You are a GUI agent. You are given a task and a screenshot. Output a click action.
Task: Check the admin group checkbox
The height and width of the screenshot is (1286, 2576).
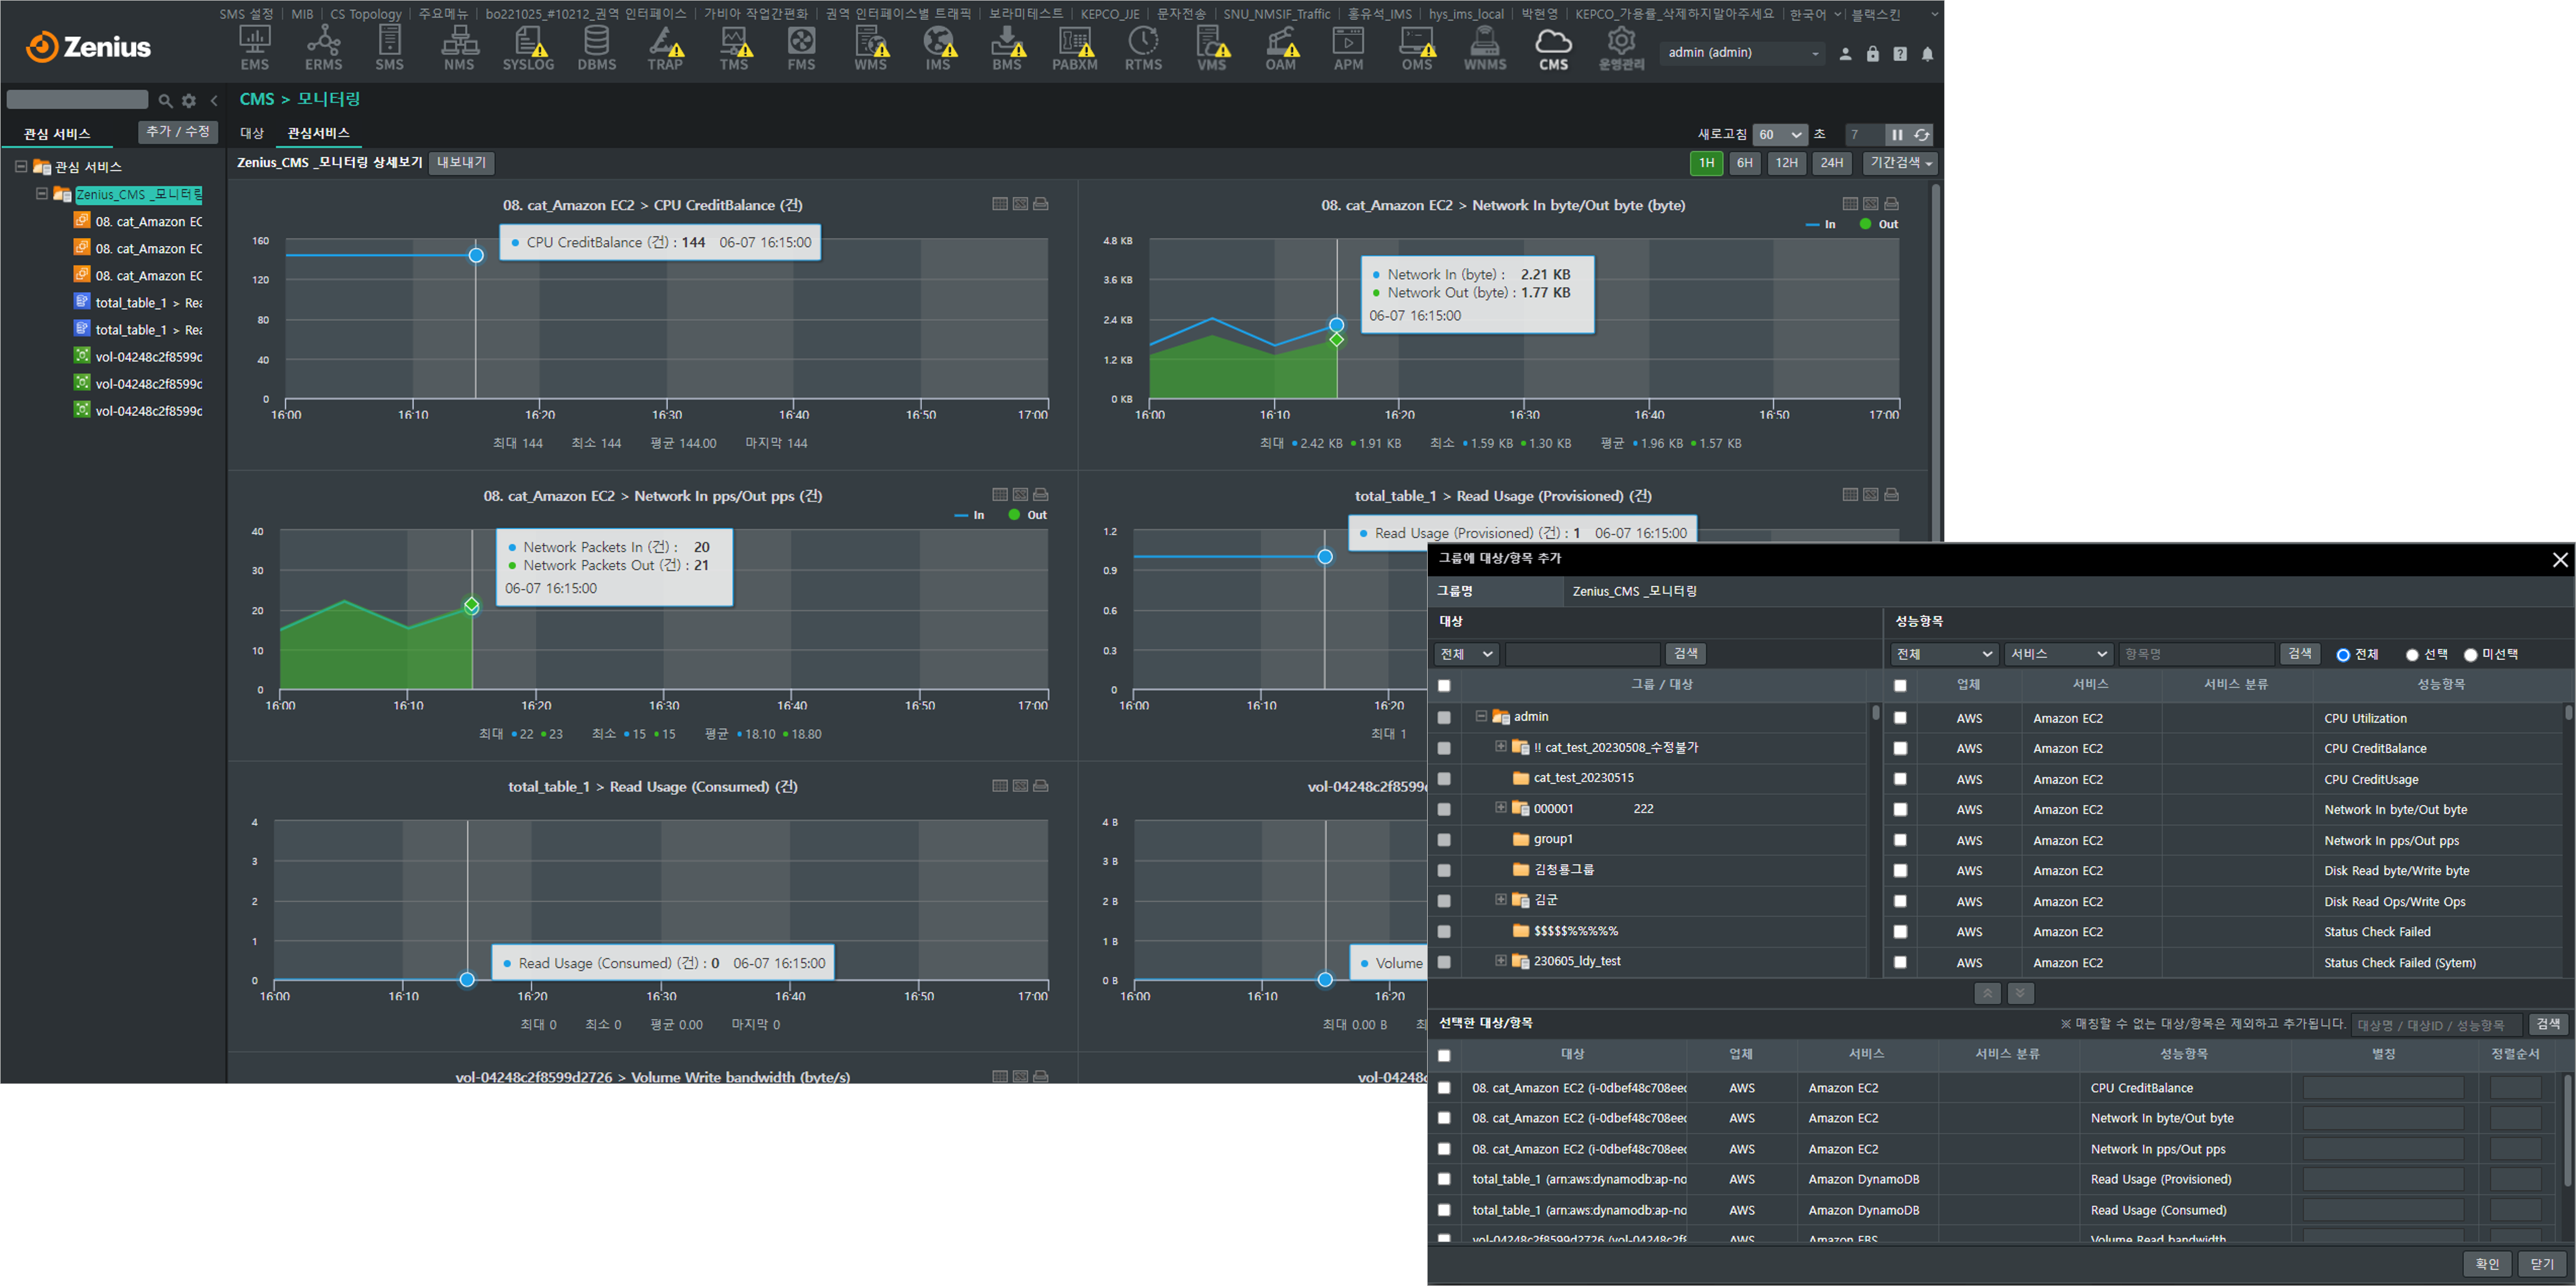click(1443, 717)
